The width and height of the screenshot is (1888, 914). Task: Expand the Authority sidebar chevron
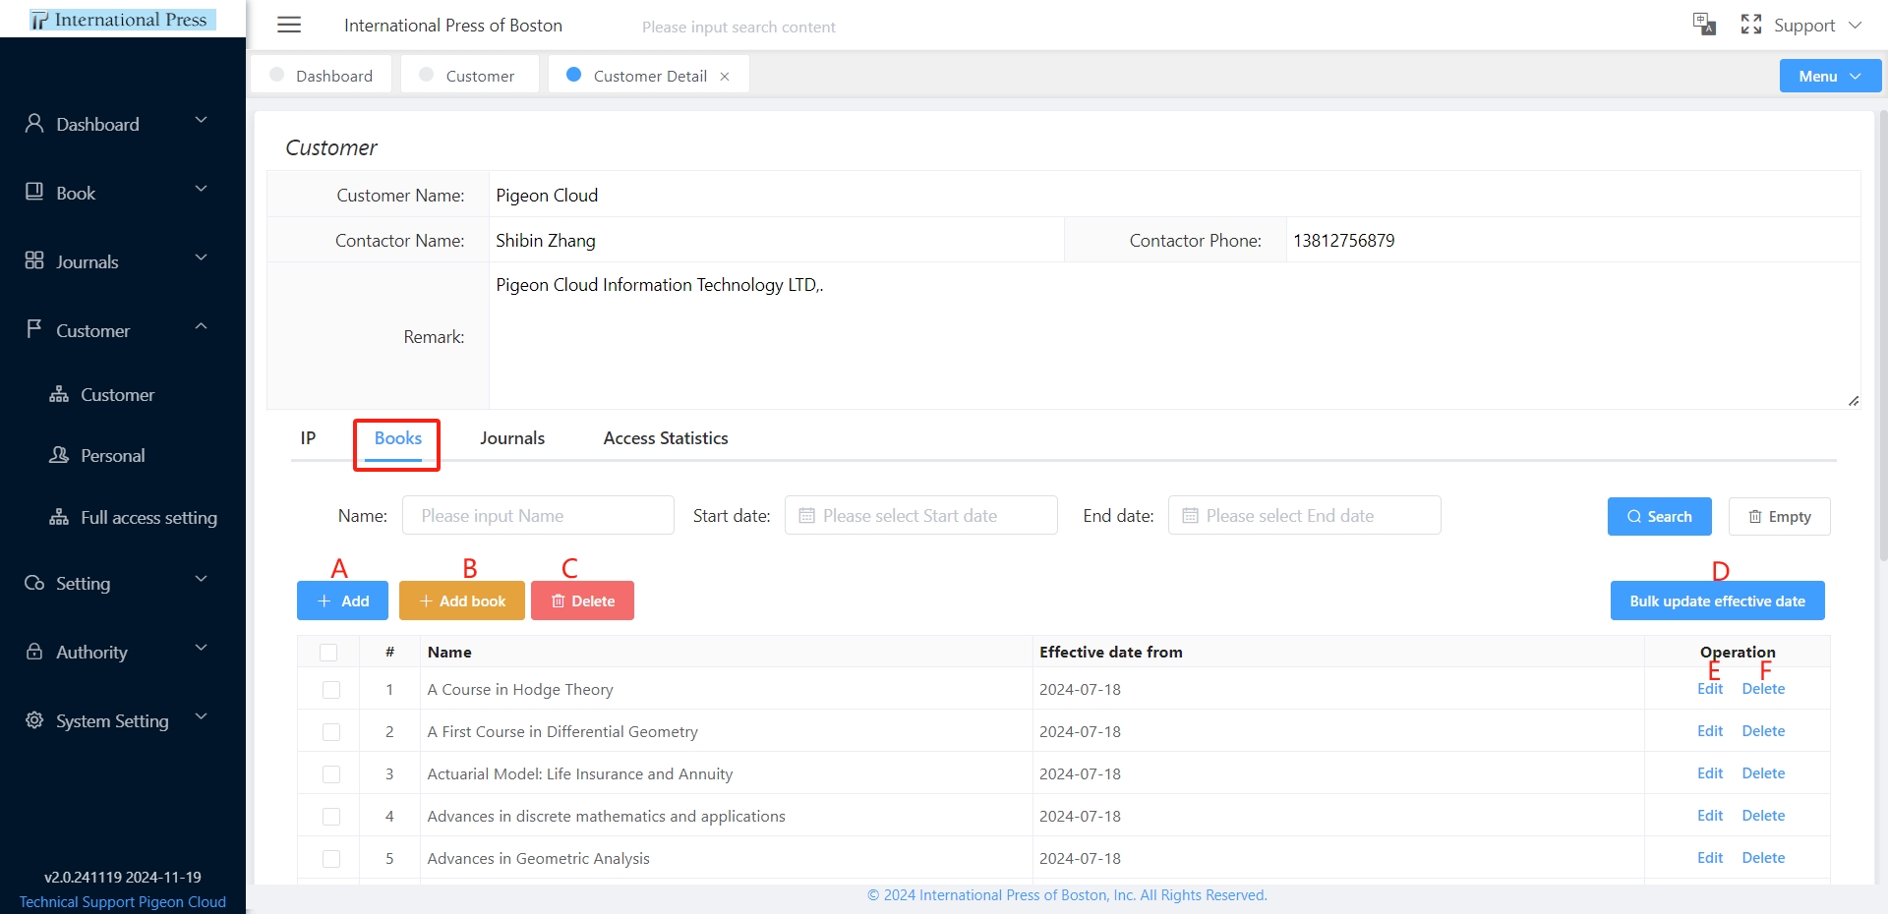coord(201,648)
